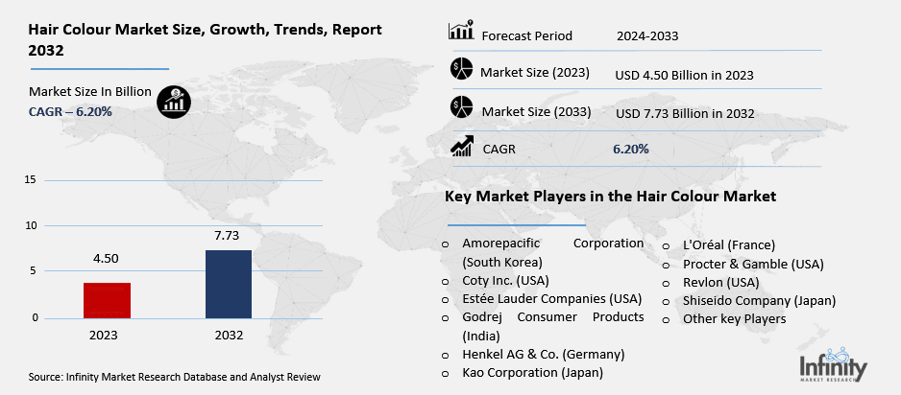The image size is (901, 395).
Task: Click the Forecast Period bar chart icon
Action: (461, 32)
